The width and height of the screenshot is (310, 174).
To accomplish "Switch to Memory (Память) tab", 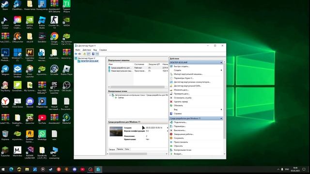I will [x=120, y=149].
